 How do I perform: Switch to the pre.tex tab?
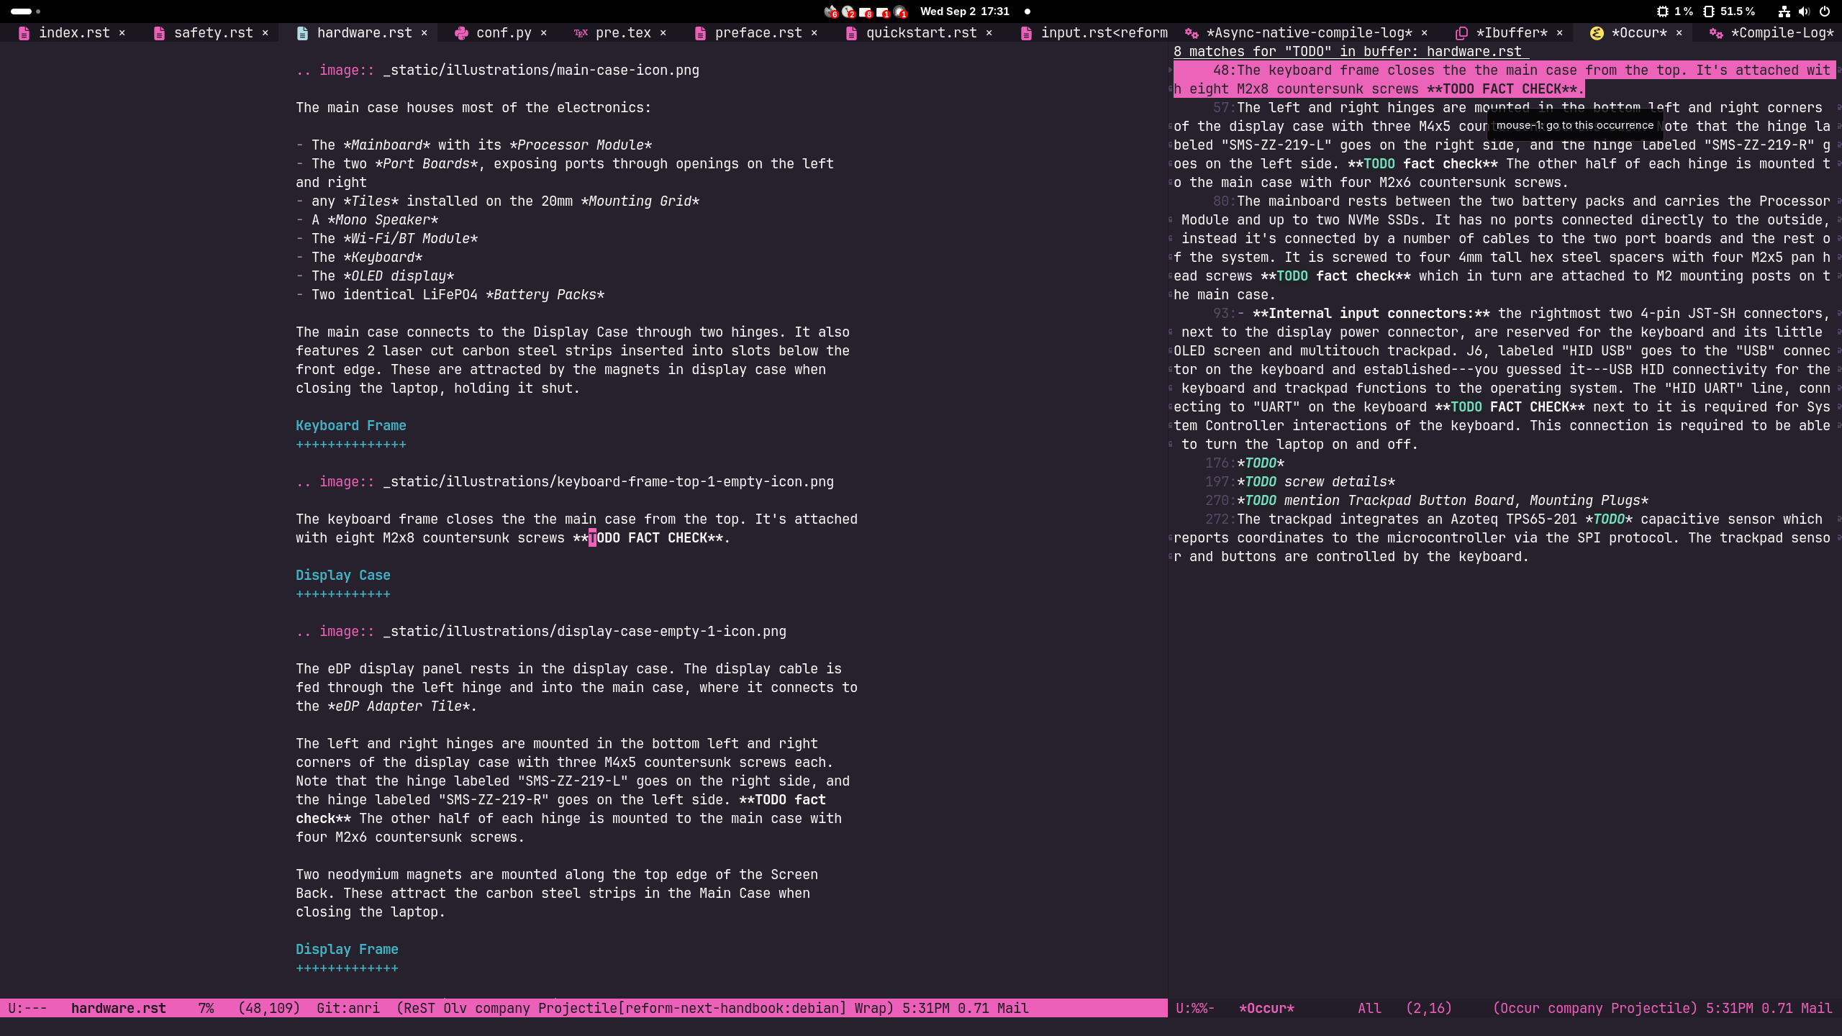coord(623,33)
